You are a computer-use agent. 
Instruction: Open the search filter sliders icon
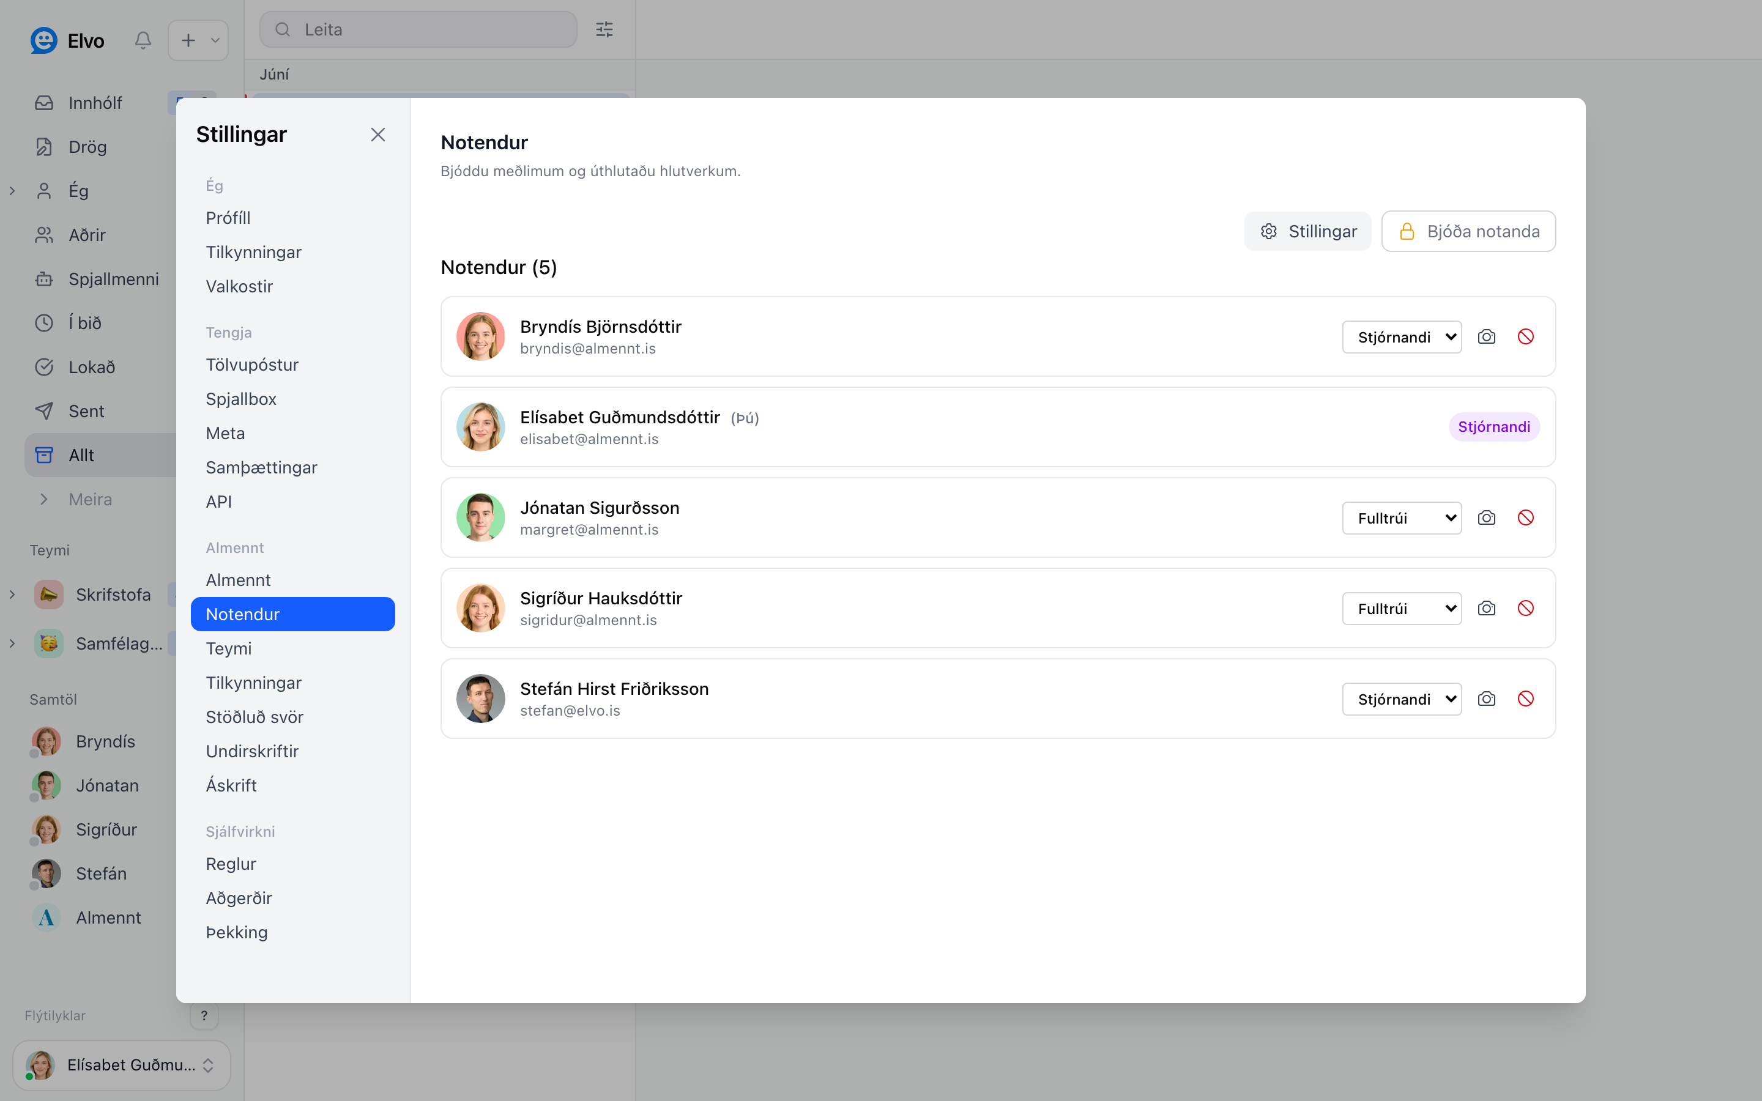[604, 29]
